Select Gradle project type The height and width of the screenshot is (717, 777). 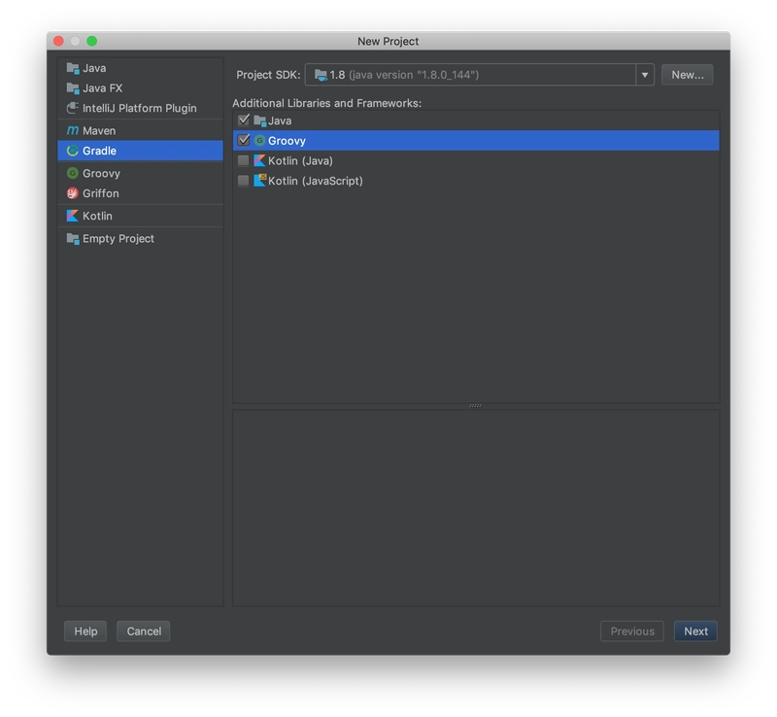140,151
